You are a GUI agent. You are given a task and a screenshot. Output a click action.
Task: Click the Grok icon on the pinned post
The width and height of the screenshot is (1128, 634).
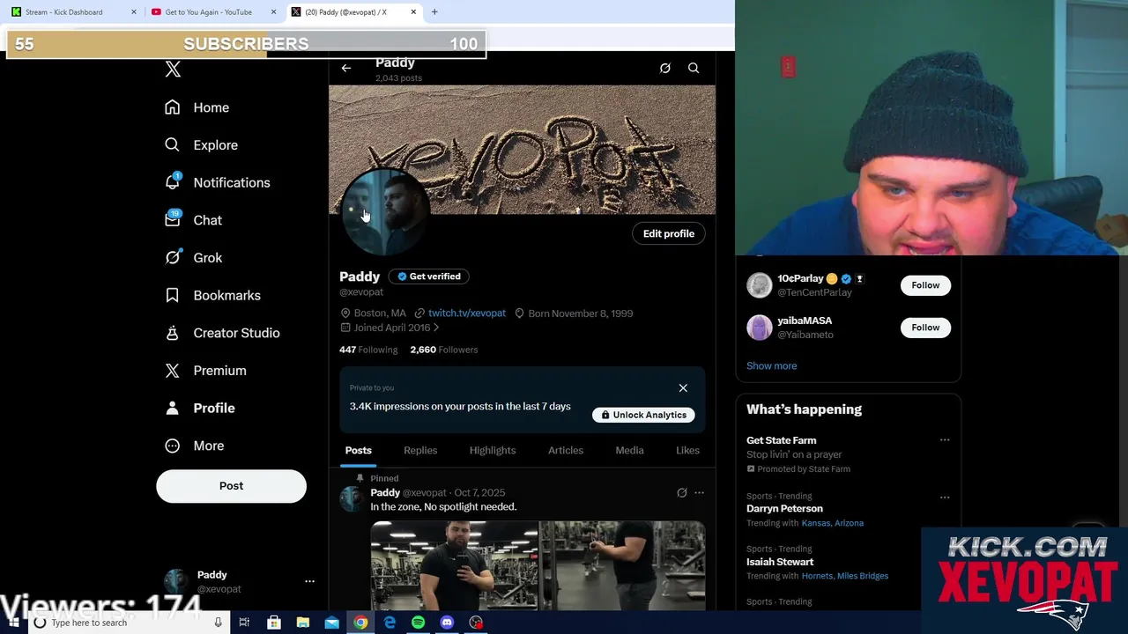pos(681,493)
